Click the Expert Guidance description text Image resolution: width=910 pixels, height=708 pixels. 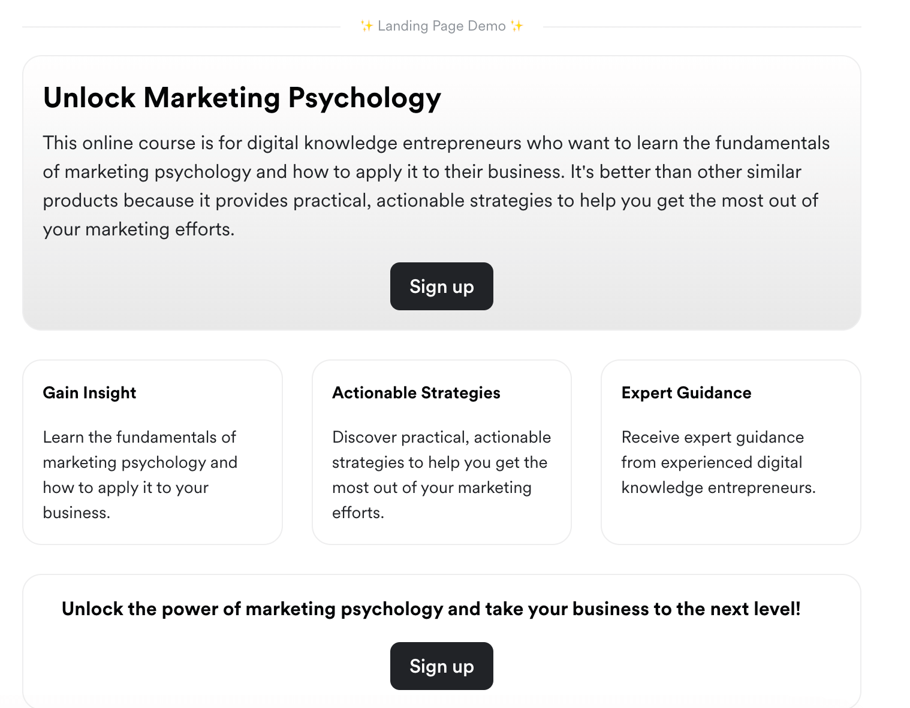tap(718, 462)
